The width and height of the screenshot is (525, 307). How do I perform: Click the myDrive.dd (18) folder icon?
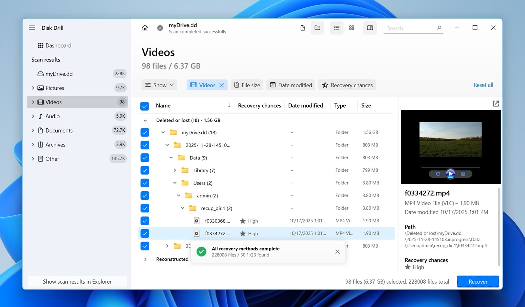tap(173, 132)
